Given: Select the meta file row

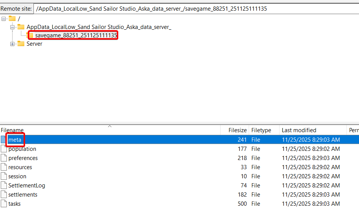Looking at the screenshot, I should 15,140.
